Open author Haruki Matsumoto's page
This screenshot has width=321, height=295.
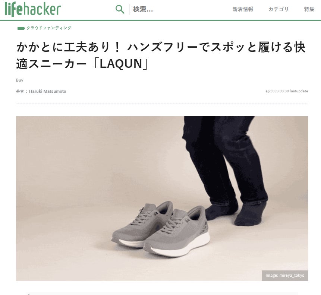47,92
